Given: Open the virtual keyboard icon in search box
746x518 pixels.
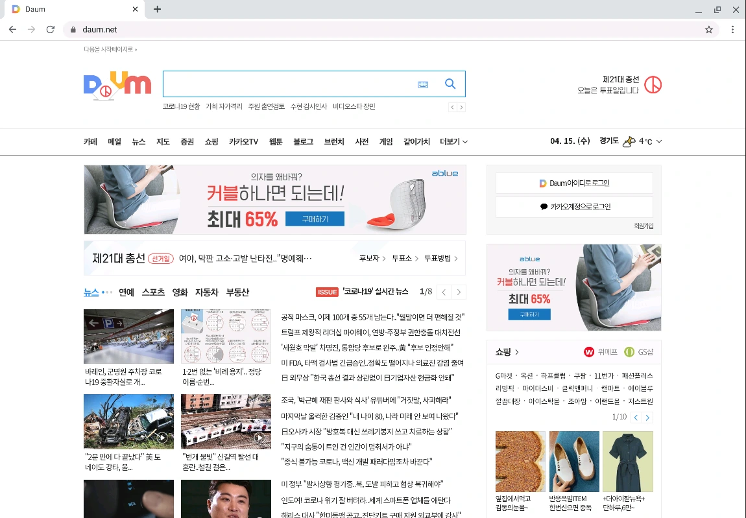Looking at the screenshot, I should (423, 85).
